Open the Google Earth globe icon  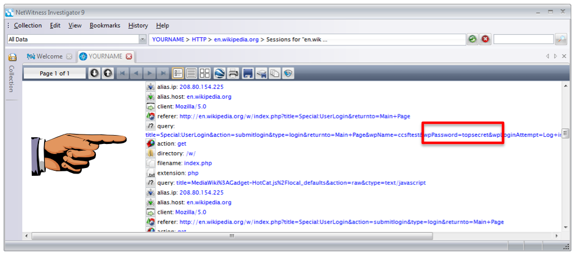pyautogui.click(x=219, y=74)
